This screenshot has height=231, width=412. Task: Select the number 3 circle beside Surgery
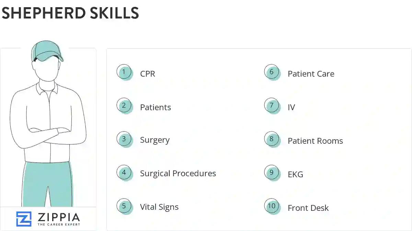pyautogui.click(x=124, y=139)
